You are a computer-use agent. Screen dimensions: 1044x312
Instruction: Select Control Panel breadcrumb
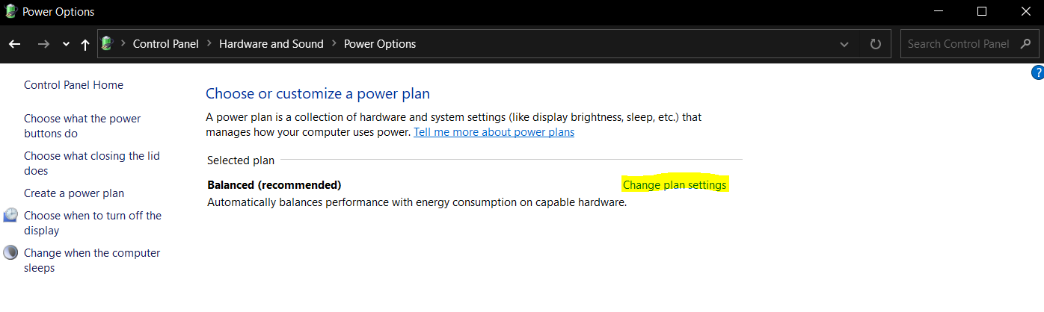165,44
